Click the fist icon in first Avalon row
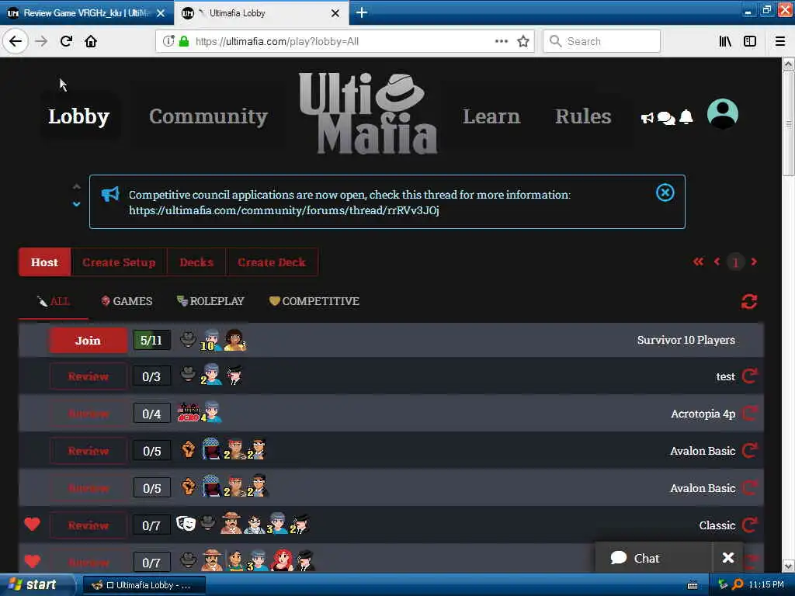The width and height of the screenshot is (795, 596). (x=188, y=449)
